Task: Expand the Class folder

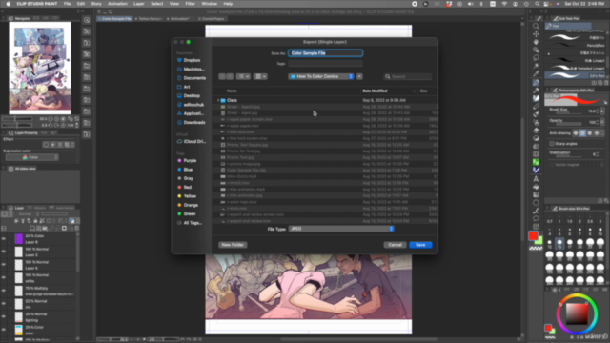Action: coord(218,100)
